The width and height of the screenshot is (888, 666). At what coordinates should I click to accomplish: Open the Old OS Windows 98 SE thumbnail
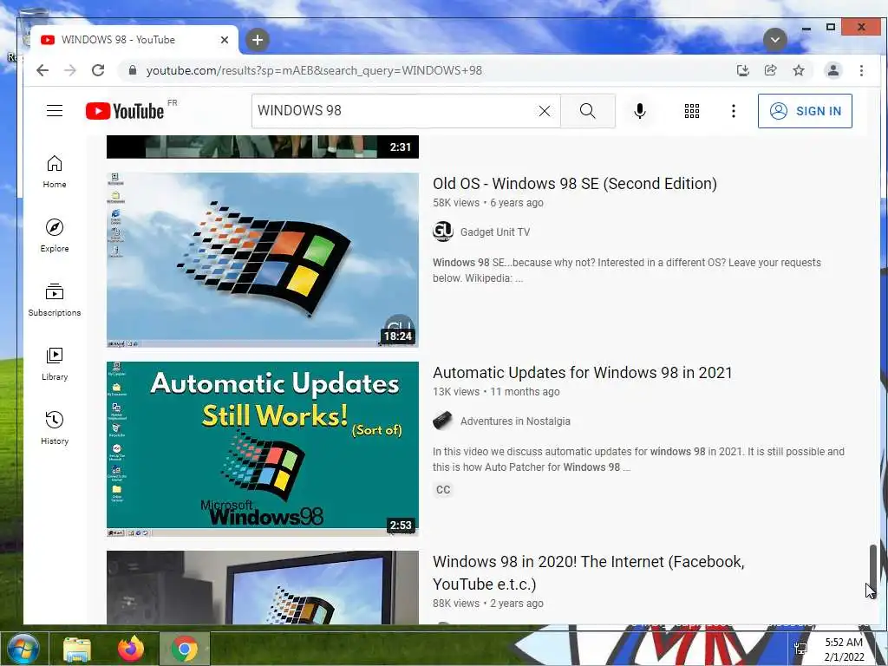(x=263, y=260)
